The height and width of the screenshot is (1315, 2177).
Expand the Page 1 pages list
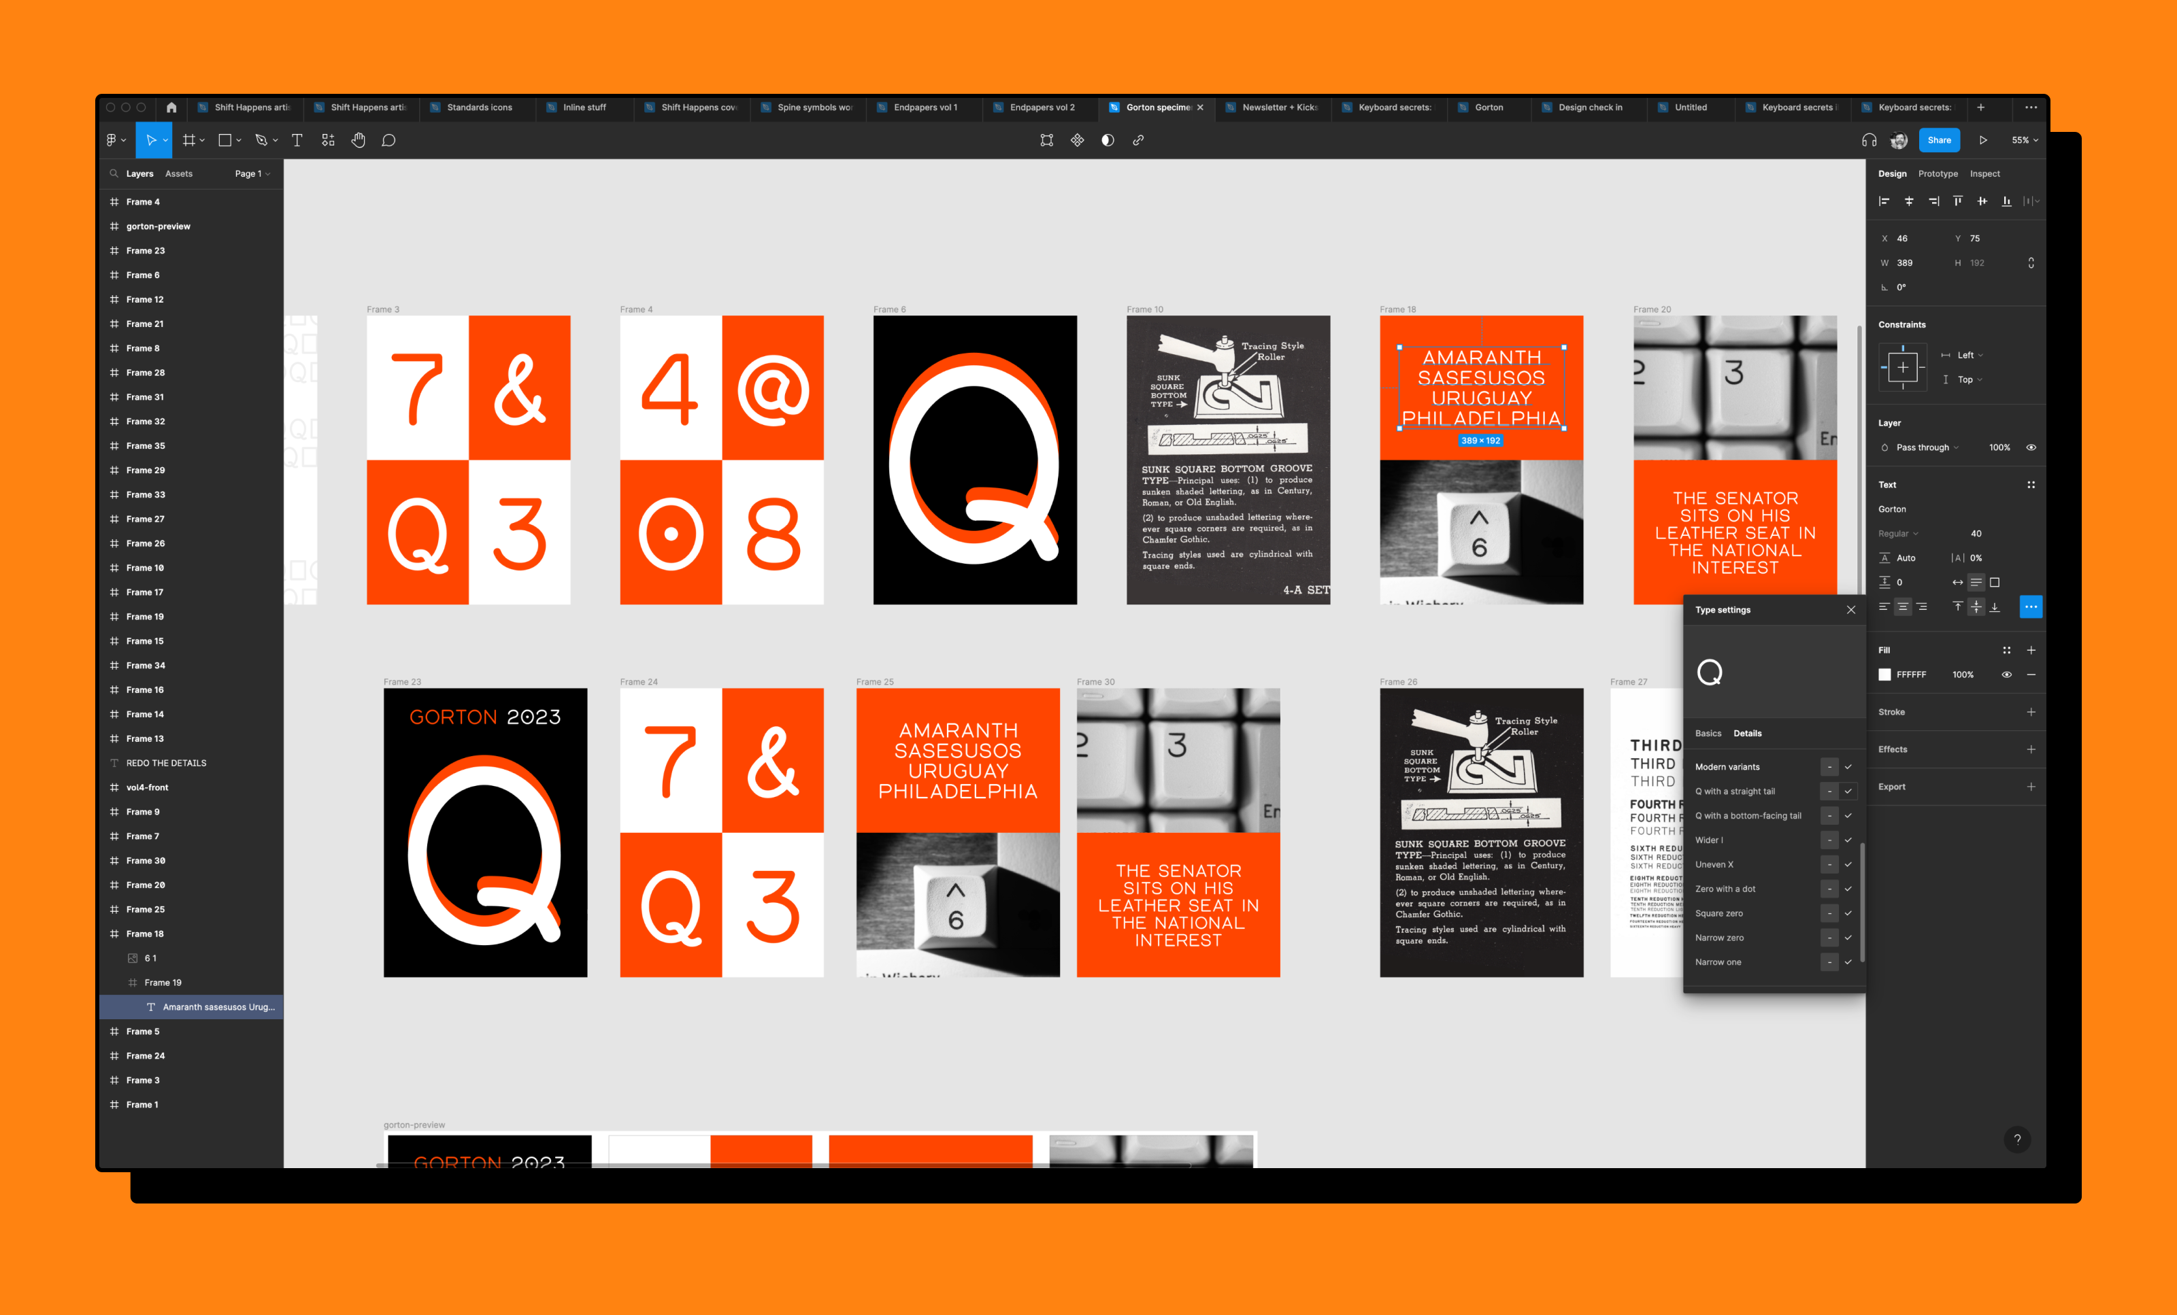(252, 174)
